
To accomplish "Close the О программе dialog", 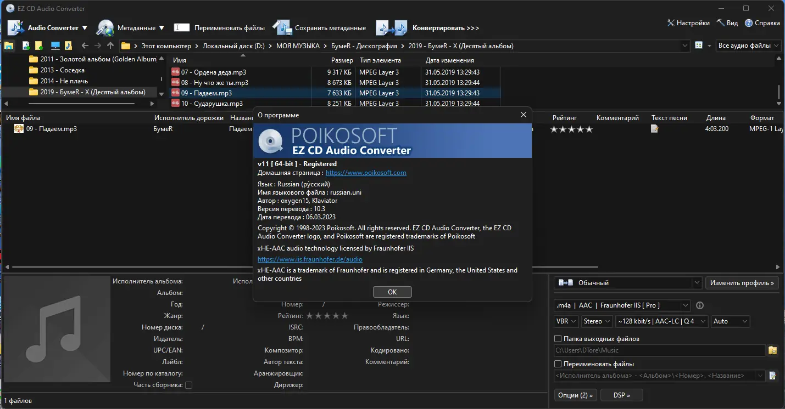I will [523, 115].
